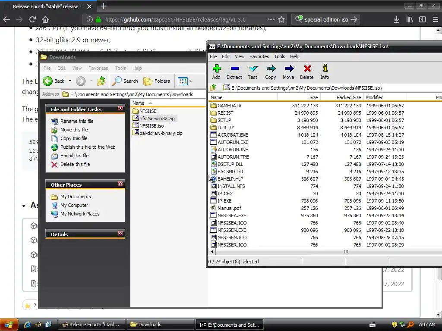Click E-mail this file task
The width and height of the screenshot is (442, 331).
74,156
